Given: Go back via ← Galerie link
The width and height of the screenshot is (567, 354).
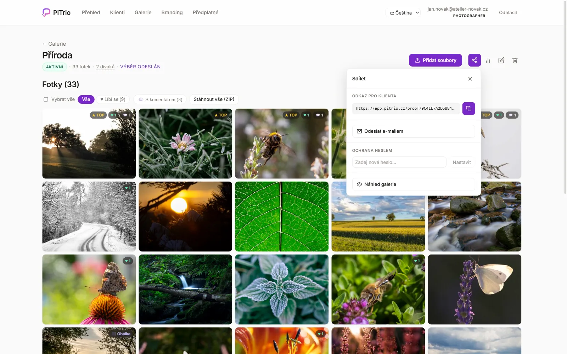Looking at the screenshot, I should pyautogui.click(x=54, y=44).
